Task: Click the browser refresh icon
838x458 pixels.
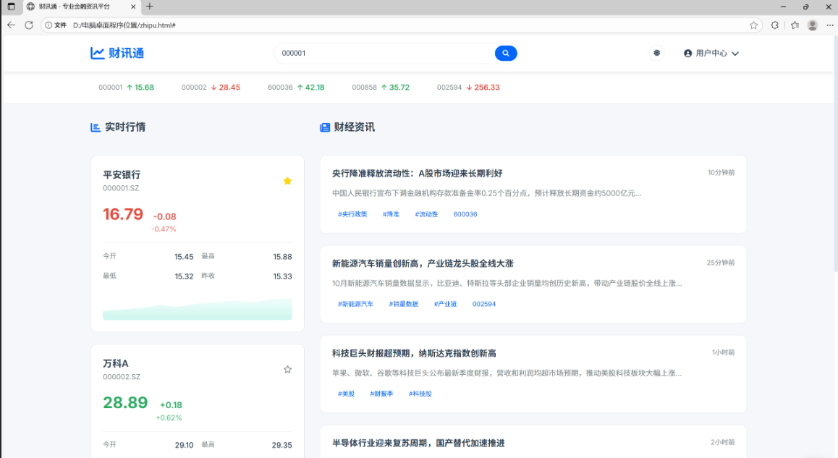Action: point(29,25)
